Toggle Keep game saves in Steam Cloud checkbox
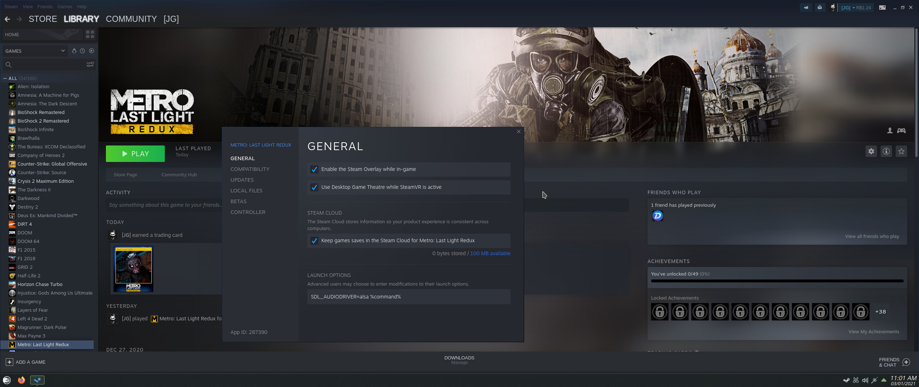Viewport: 919px width, 387px height. coord(314,240)
